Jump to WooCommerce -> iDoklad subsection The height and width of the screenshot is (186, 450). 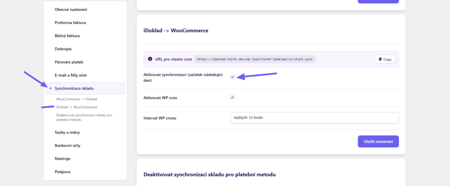coord(76,99)
